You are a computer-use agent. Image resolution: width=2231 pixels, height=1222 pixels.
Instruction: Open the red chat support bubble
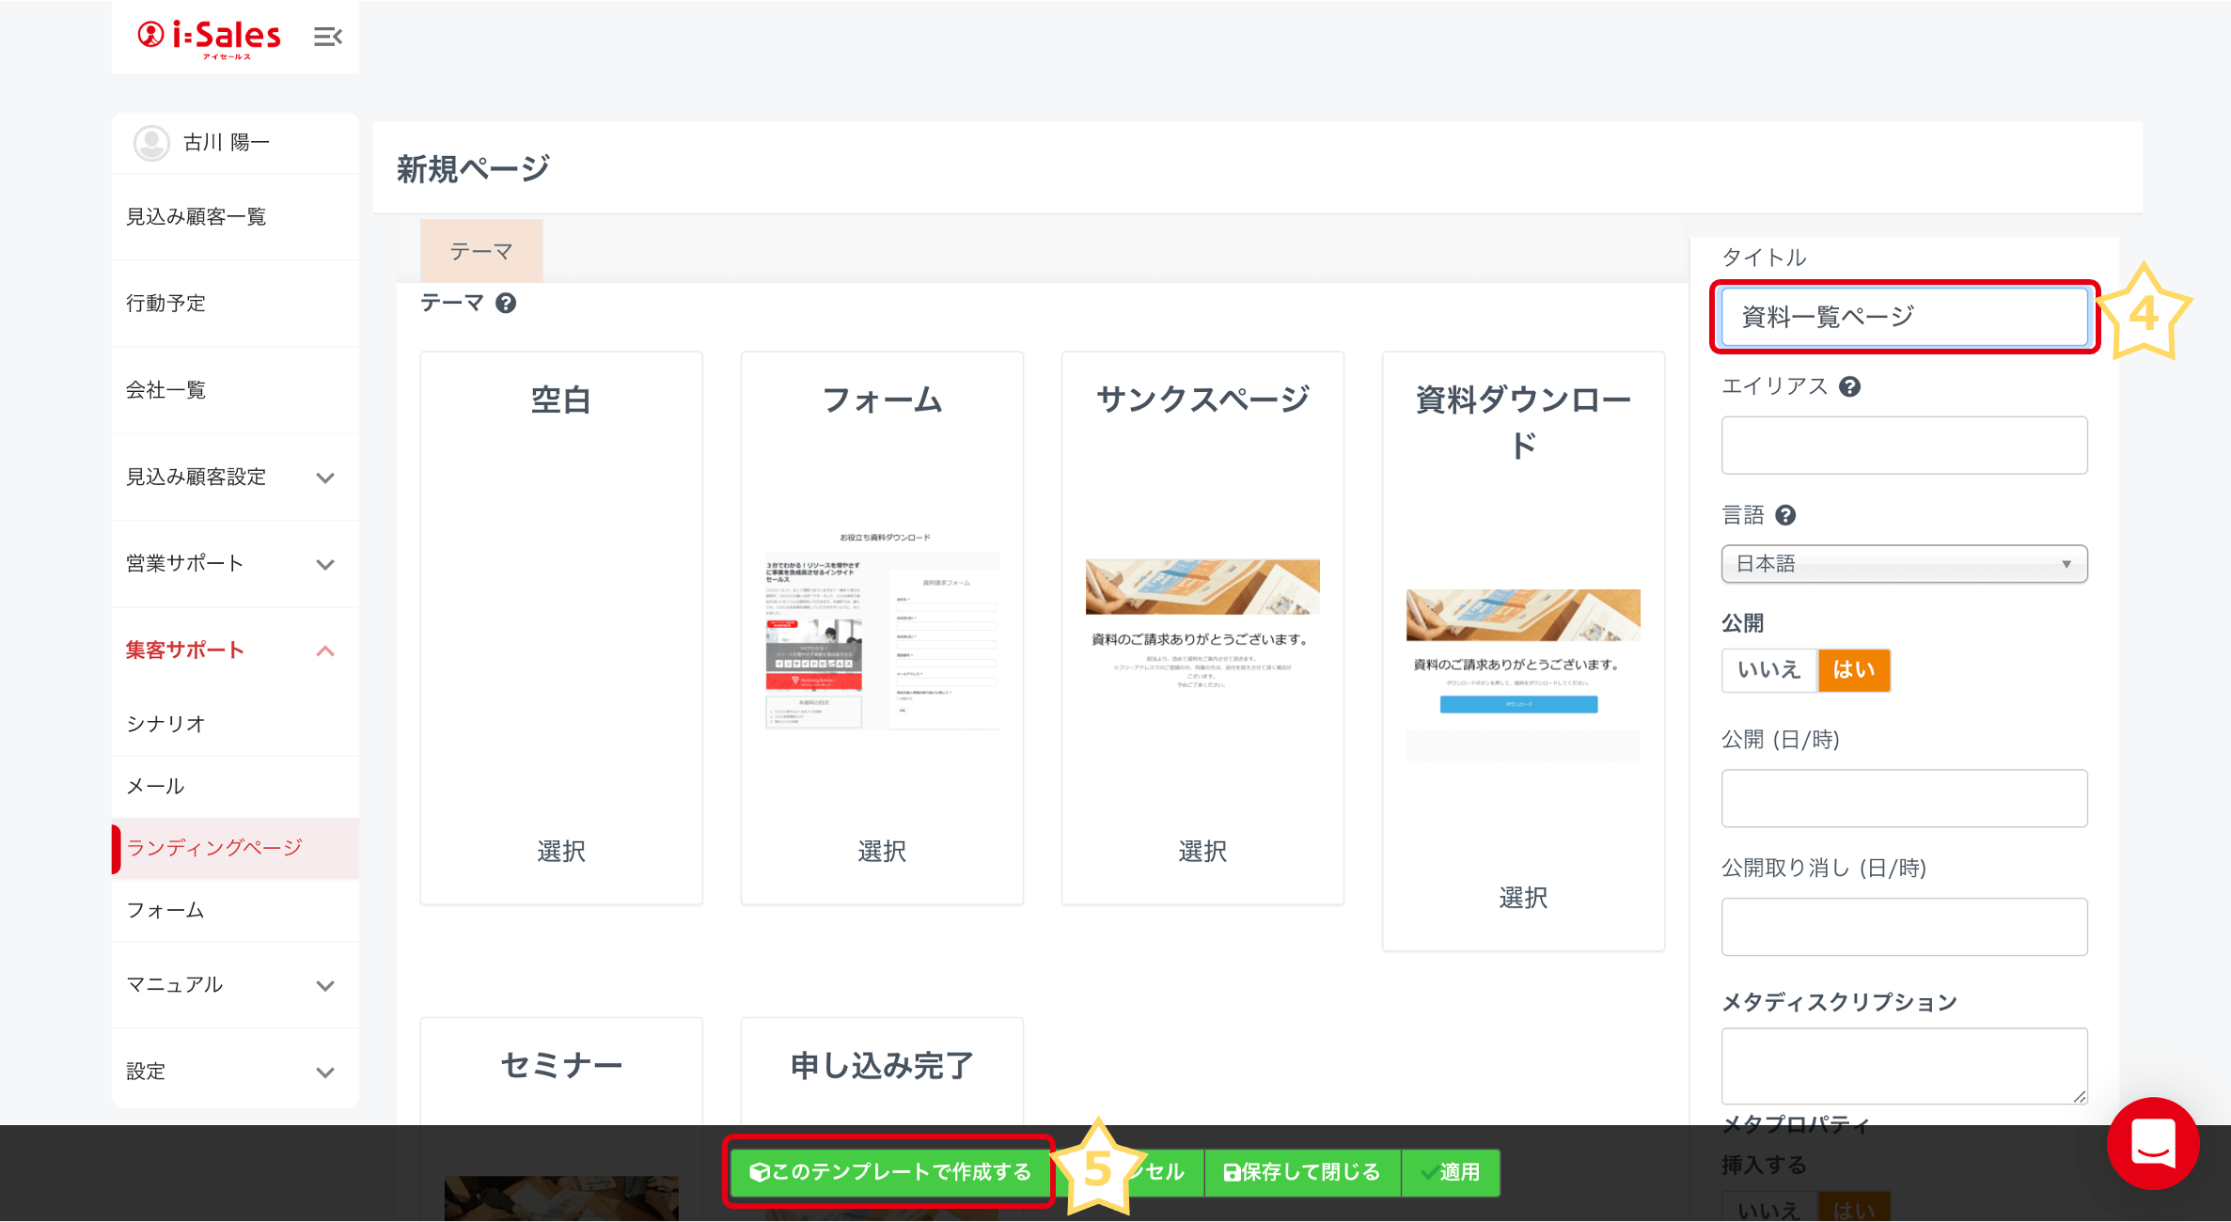point(2152,1143)
